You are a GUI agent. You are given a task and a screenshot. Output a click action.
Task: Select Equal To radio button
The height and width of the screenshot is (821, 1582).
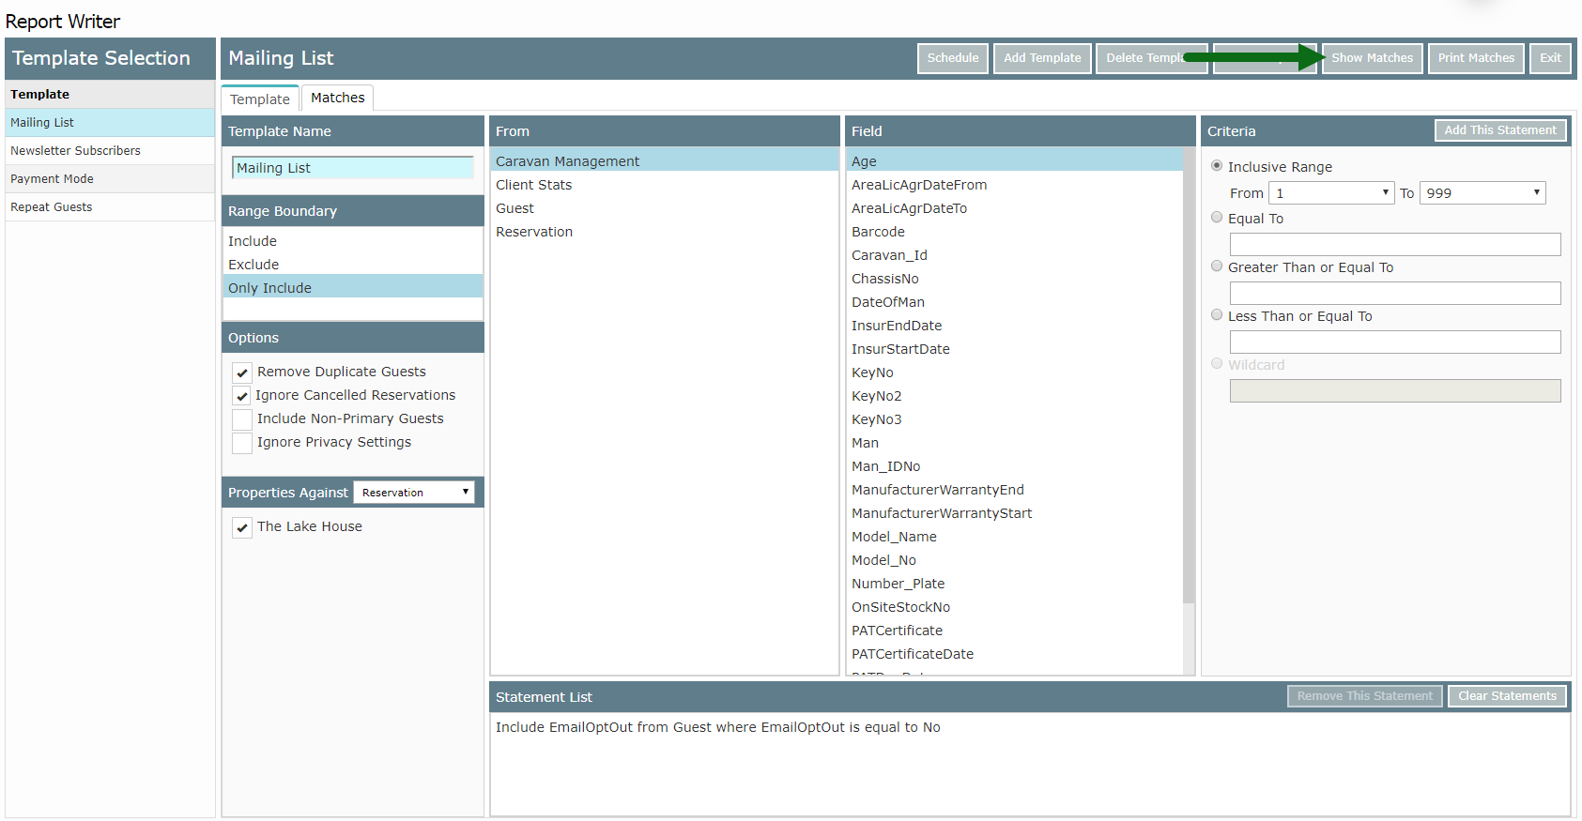click(x=1217, y=218)
